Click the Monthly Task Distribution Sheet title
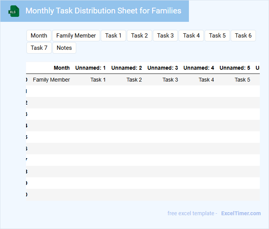 click(x=103, y=11)
